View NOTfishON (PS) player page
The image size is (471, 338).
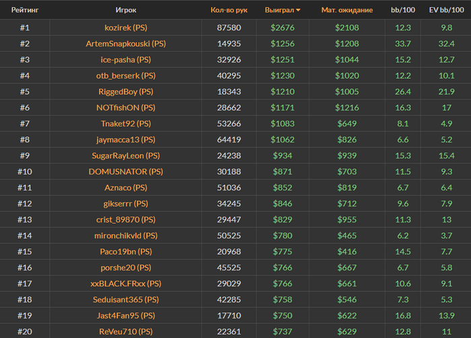[x=125, y=108]
